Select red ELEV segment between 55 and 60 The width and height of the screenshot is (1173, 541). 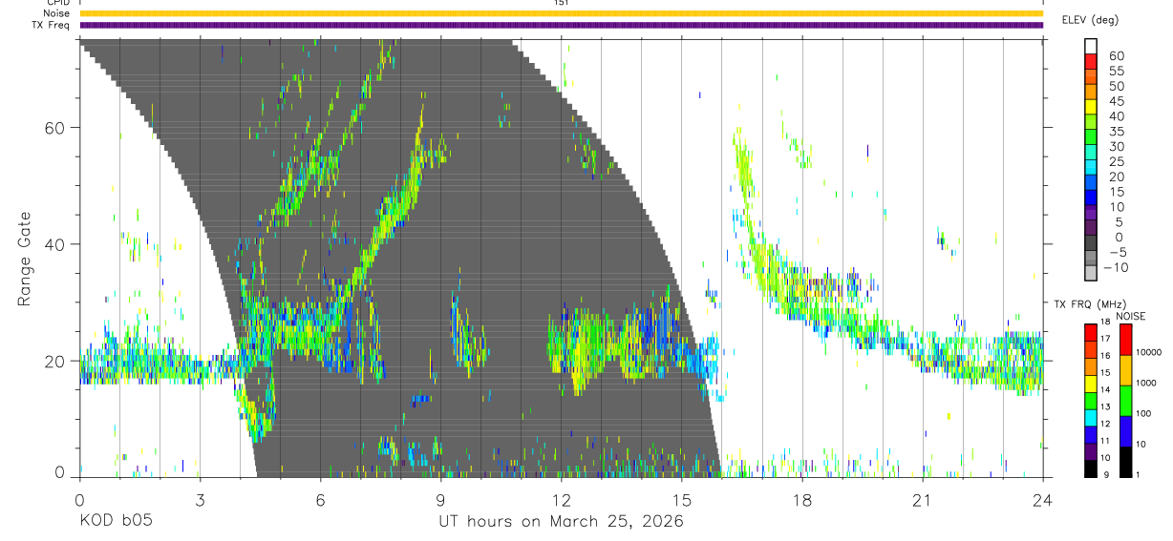click(x=1092, y=63)
